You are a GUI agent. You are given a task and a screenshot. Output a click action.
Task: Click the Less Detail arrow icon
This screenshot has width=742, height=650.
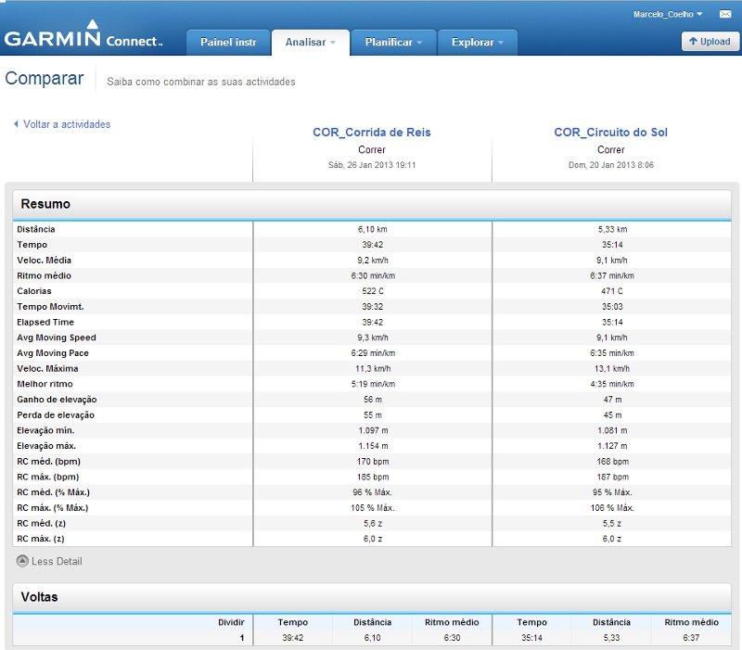(x=22, y=561)
